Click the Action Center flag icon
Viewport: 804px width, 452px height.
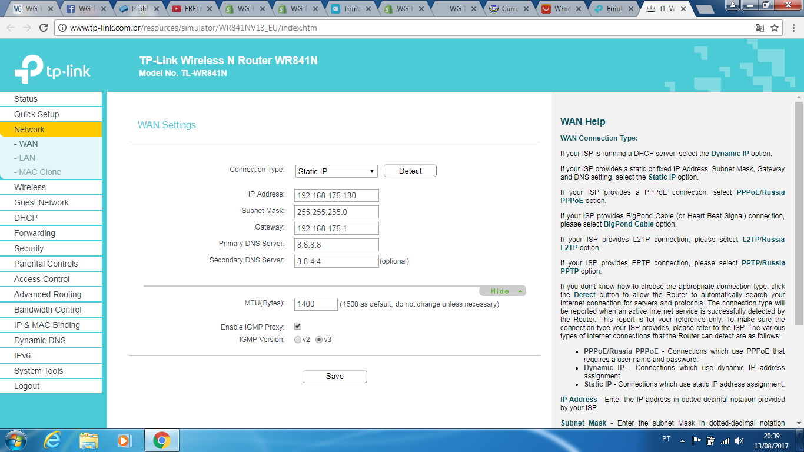[696, 440]
